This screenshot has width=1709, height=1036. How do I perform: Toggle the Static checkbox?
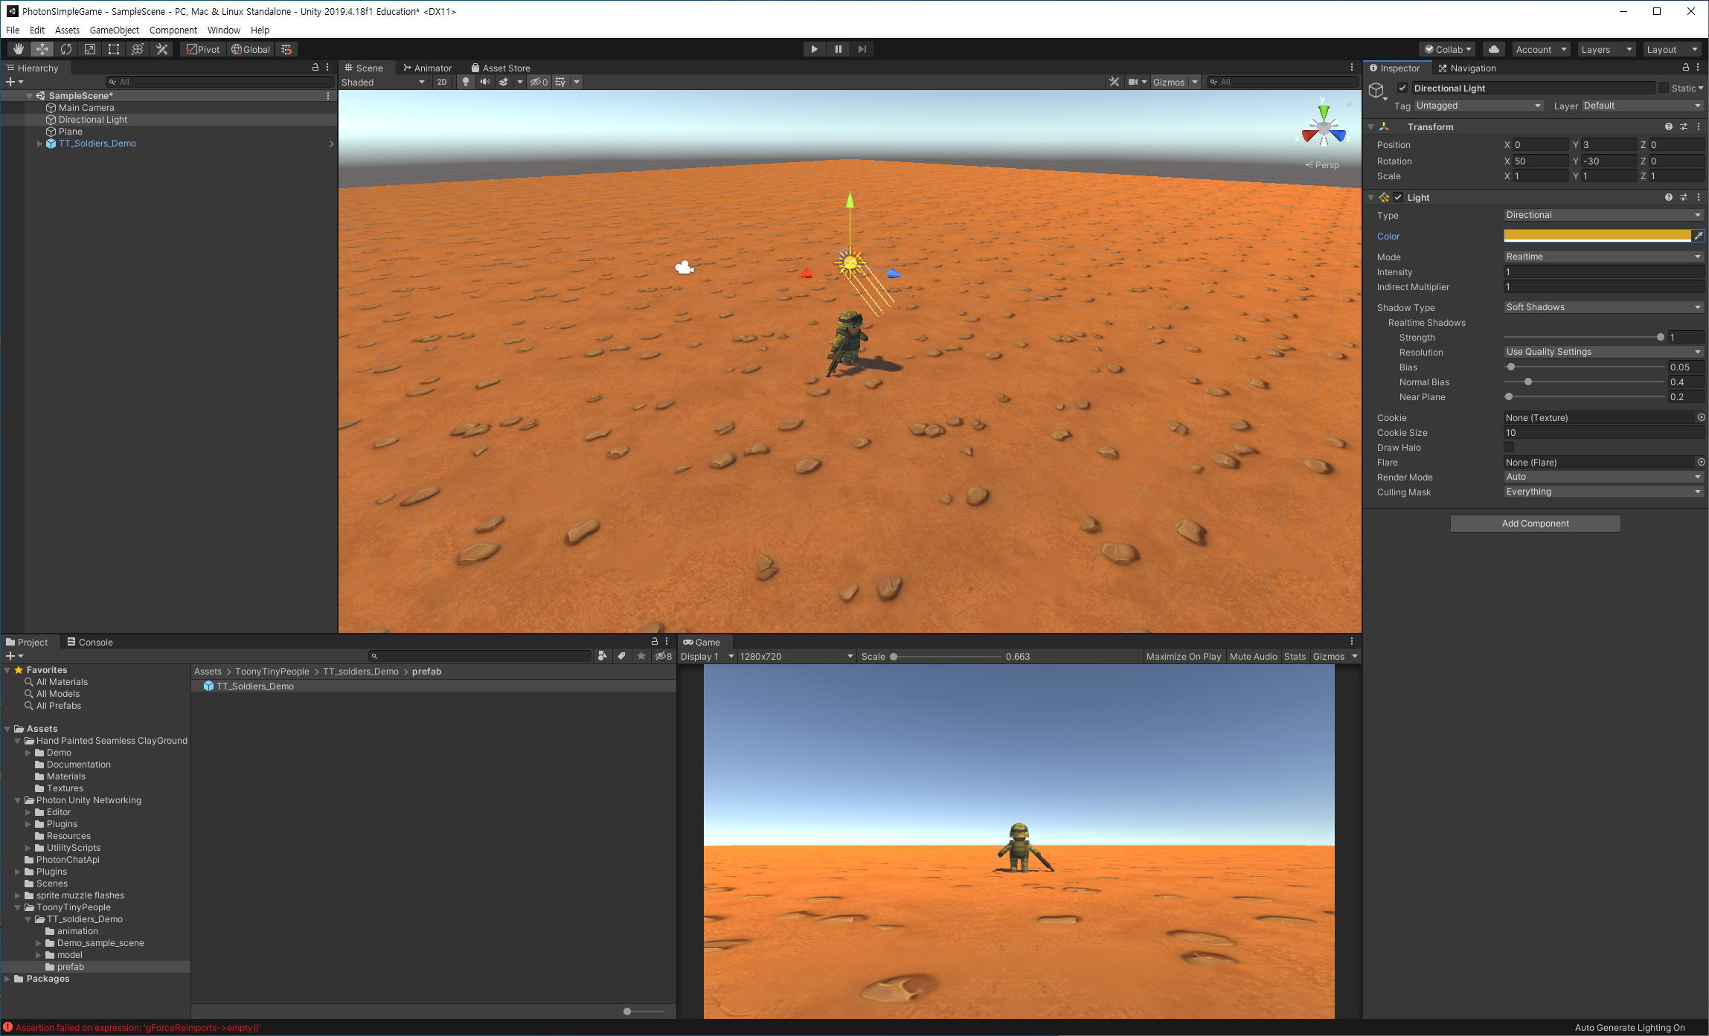[1664, 88]
